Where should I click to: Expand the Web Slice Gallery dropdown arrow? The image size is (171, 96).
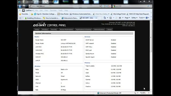coord(109,14)
